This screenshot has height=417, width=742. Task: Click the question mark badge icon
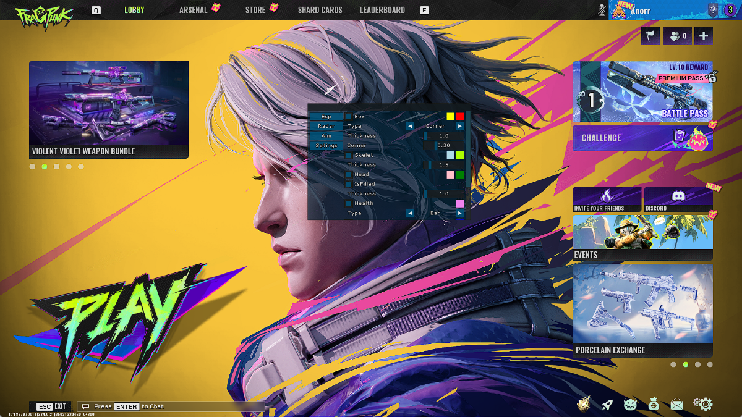(x=713, y=10)
